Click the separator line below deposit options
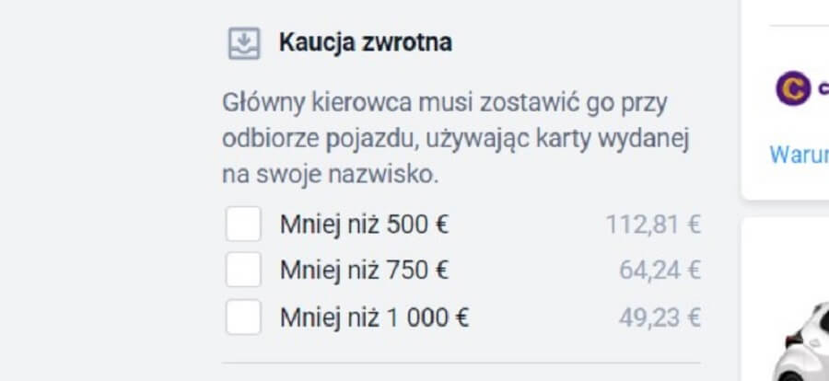The image size is (829, 381). [x=461, y=363]
